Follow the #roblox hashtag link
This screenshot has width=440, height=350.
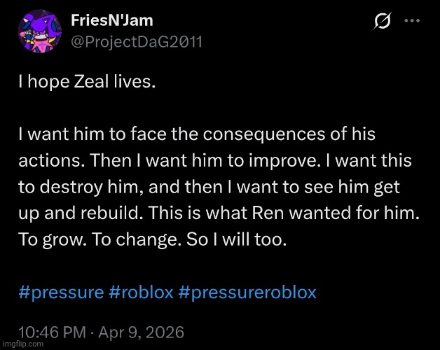coord(142,292)
